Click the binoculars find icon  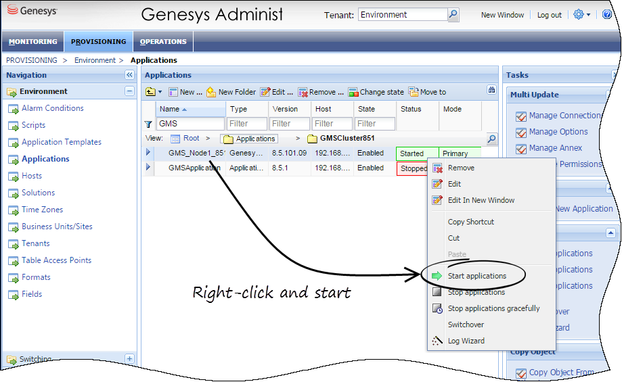(491, 90)
